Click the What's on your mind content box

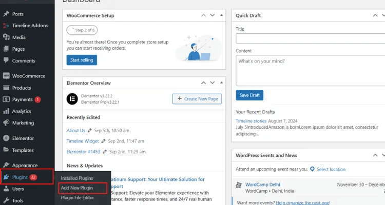[311, 71]
